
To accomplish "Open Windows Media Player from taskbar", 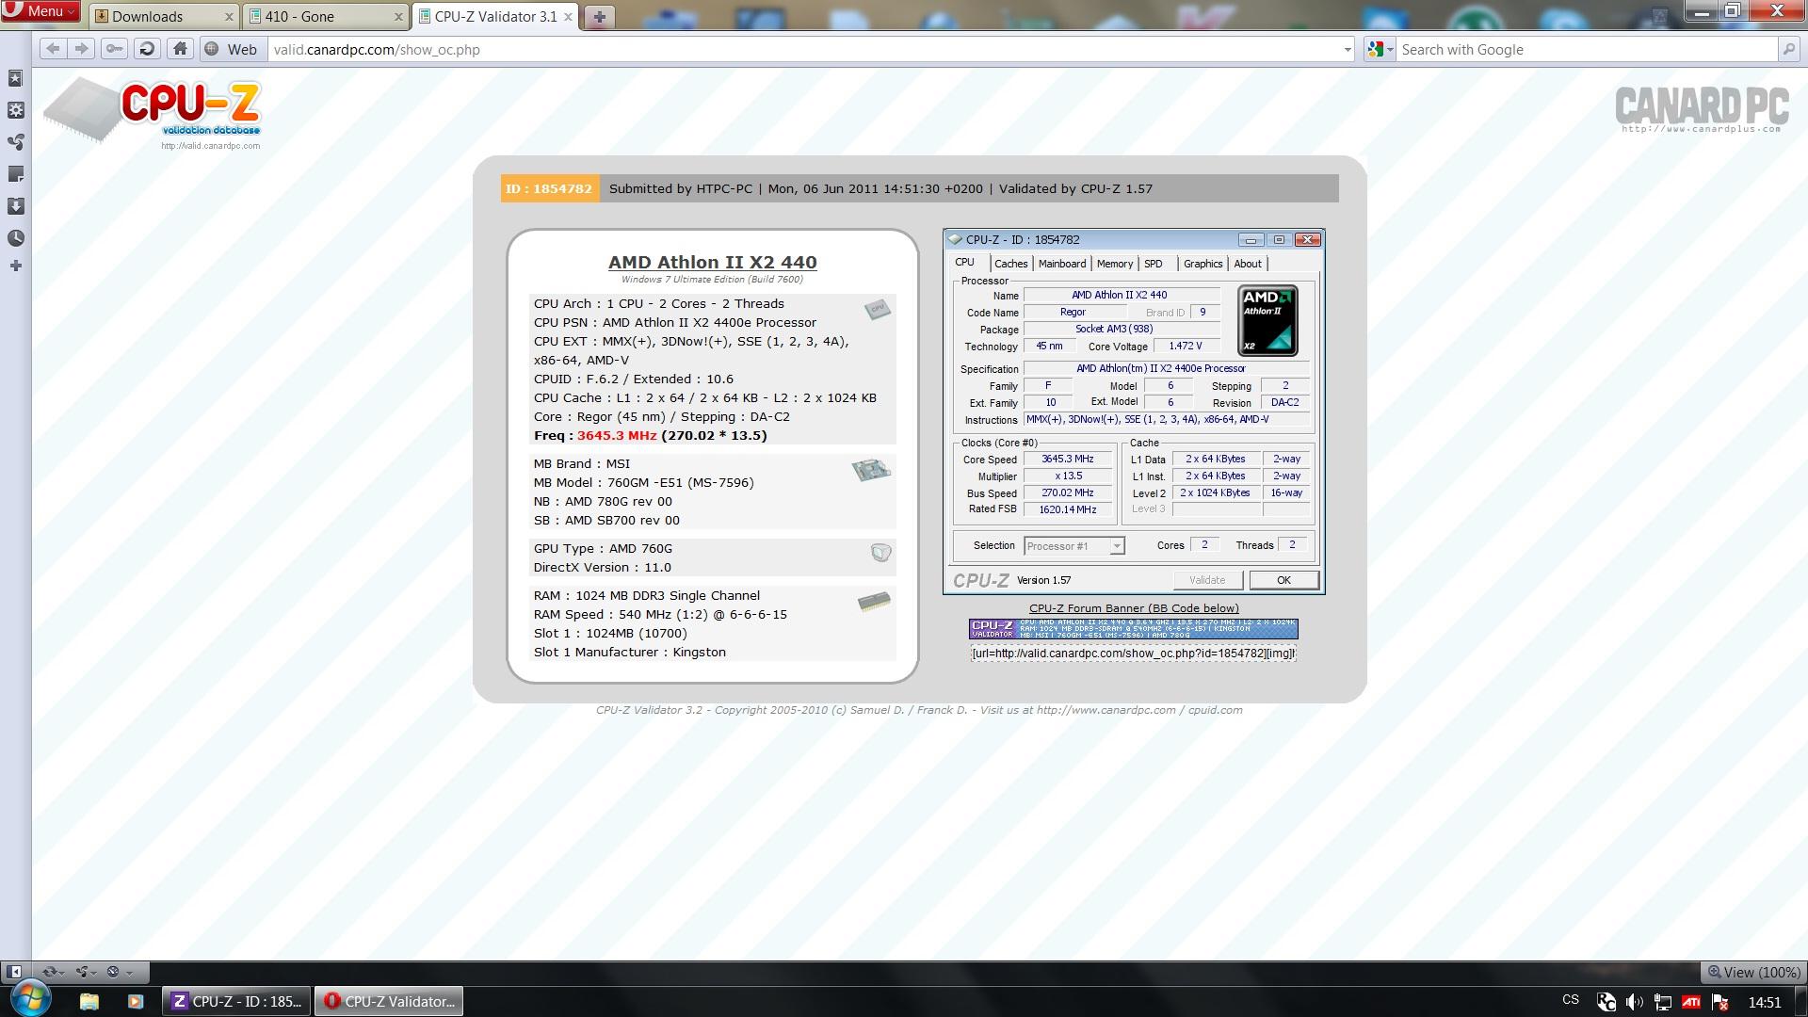I will (x=135, y=1001).
